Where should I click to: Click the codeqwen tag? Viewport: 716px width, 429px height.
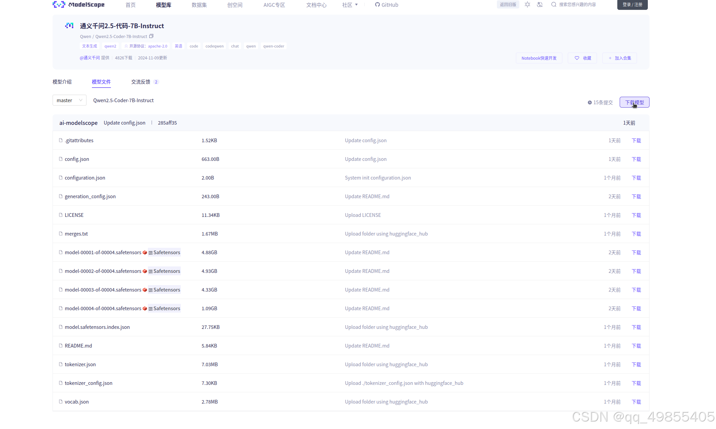214,46
